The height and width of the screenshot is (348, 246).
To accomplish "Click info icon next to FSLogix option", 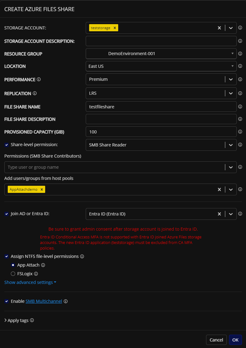I will (x=36, y=274).
